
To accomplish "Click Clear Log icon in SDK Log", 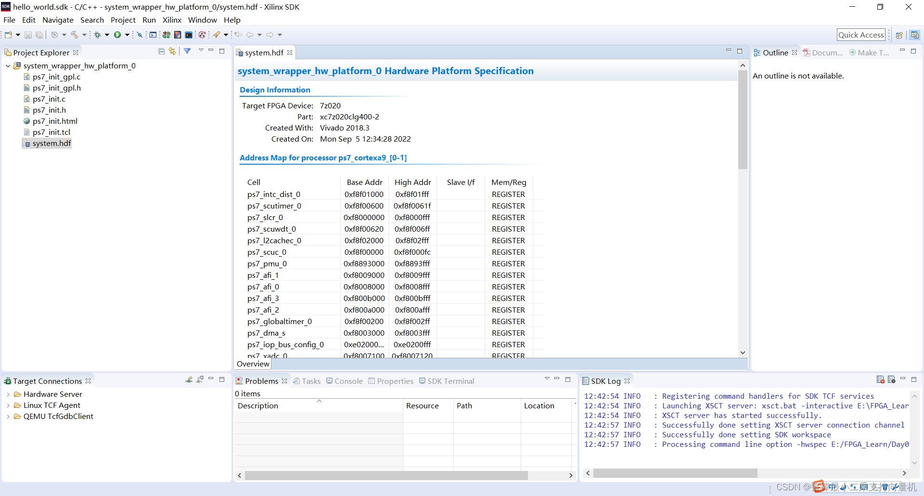I will pos(881,379).
